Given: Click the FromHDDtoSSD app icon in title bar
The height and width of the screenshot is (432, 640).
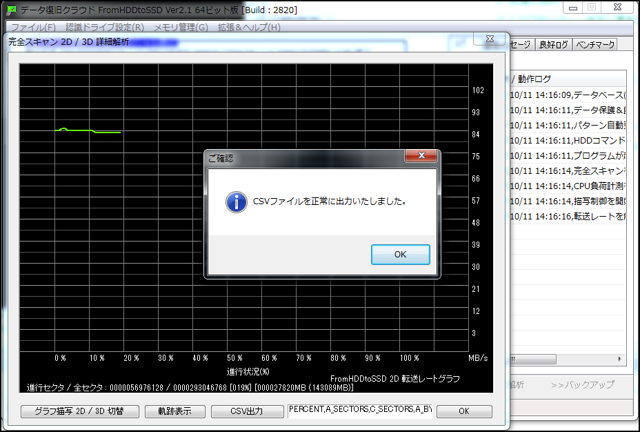Looking at the screenshot, I should (x=11, y=10).
